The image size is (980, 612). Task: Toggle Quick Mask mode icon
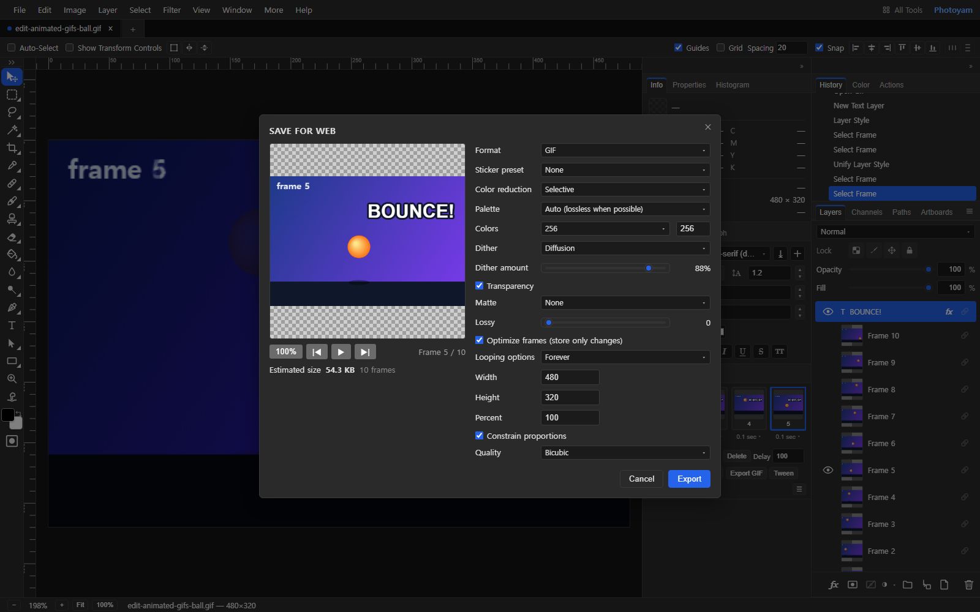click(12, 441)
